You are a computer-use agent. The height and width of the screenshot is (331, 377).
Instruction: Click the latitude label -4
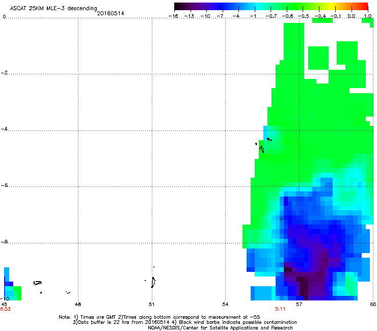(4, 129)
